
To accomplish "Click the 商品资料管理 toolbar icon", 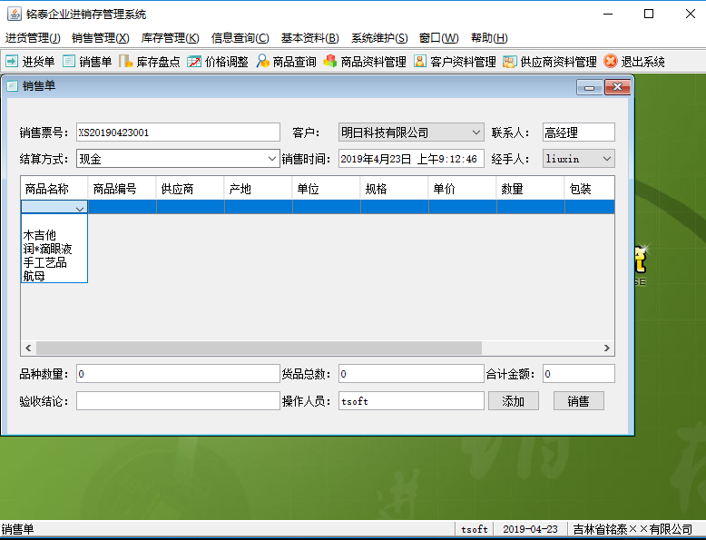I will tap(330, 61).
